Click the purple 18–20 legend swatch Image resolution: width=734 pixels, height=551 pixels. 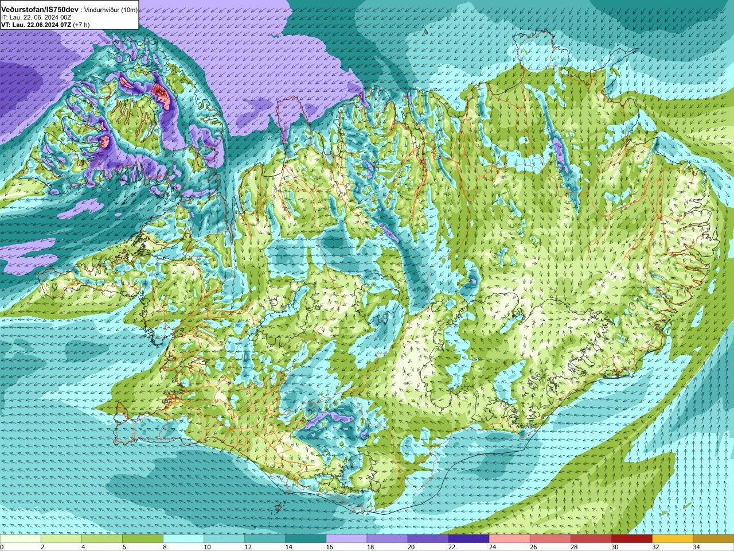click(387, 539)
